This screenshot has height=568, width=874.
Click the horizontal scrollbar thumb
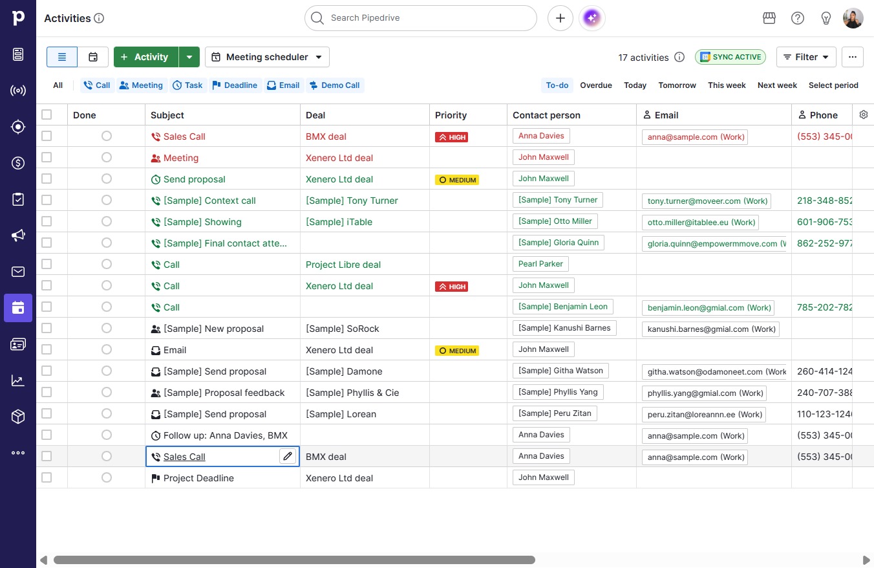pyautogui.click(x=294, y=560)
